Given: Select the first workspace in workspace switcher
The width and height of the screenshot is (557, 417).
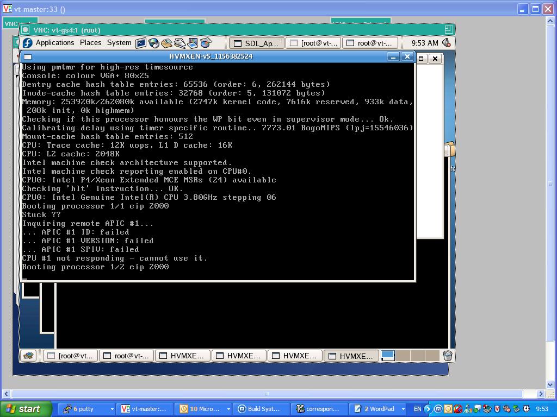Looking at the screenshot, I should tap(388, 356).
